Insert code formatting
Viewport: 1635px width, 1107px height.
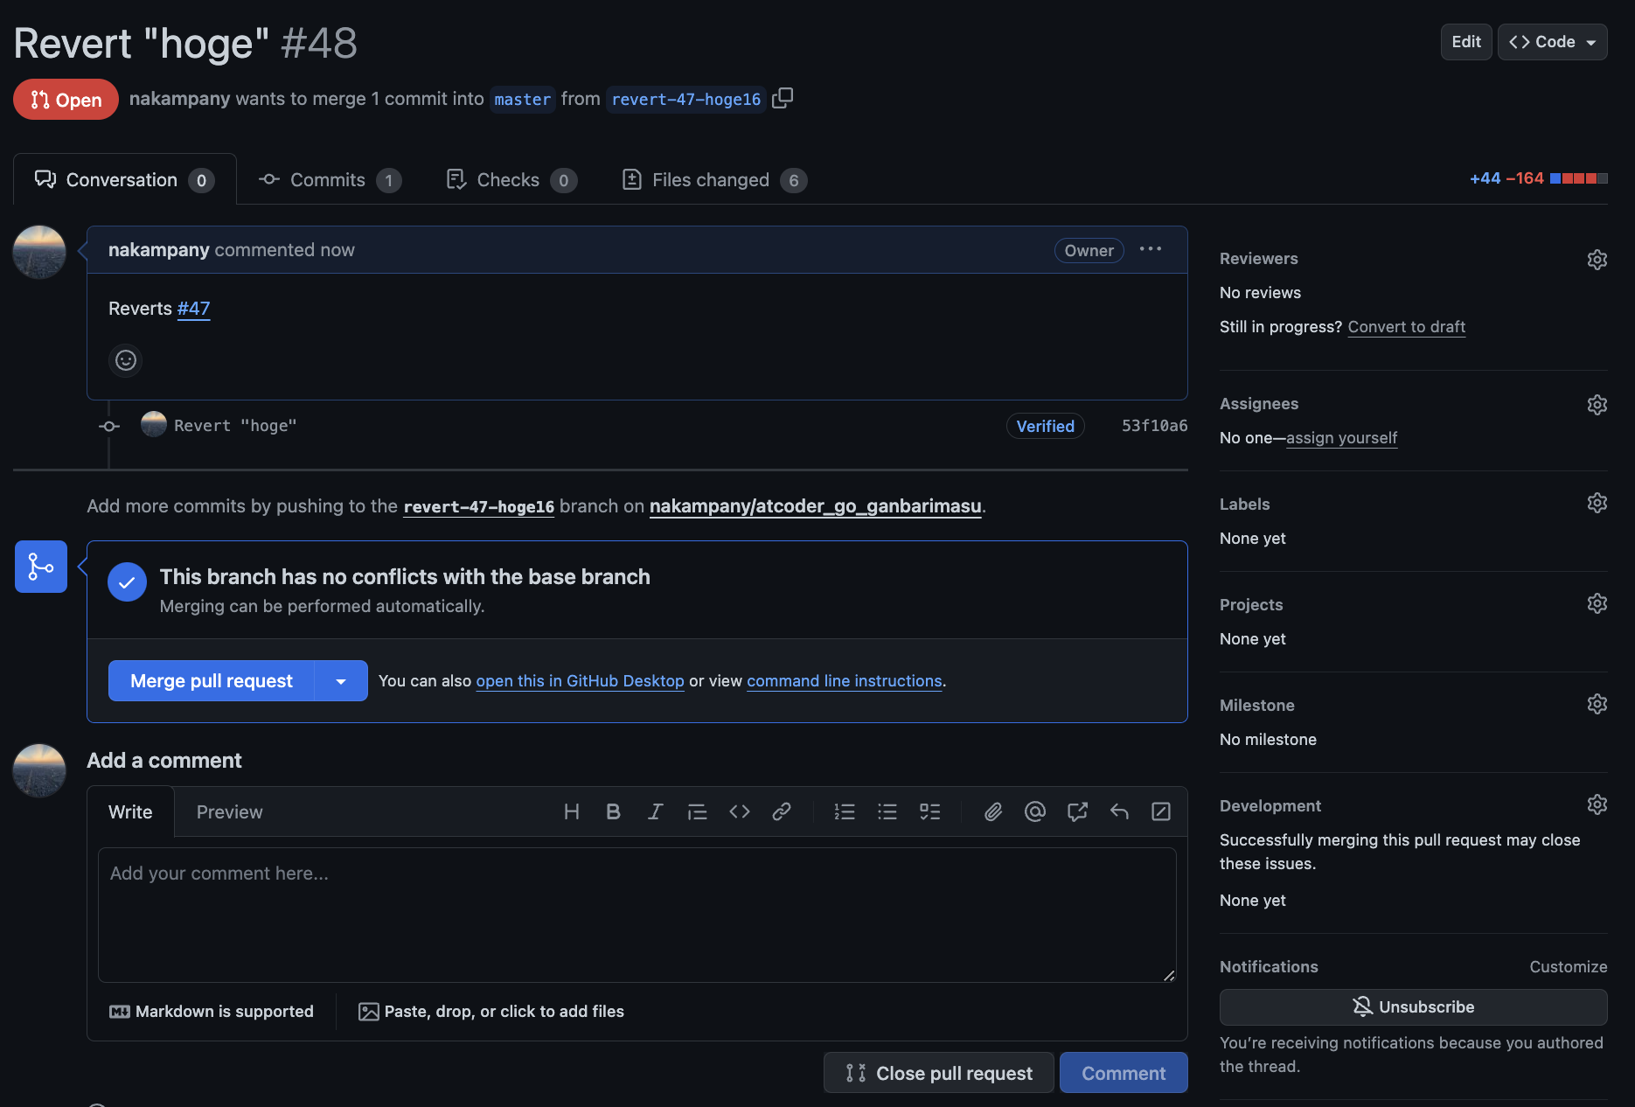[x=740, y=811]
